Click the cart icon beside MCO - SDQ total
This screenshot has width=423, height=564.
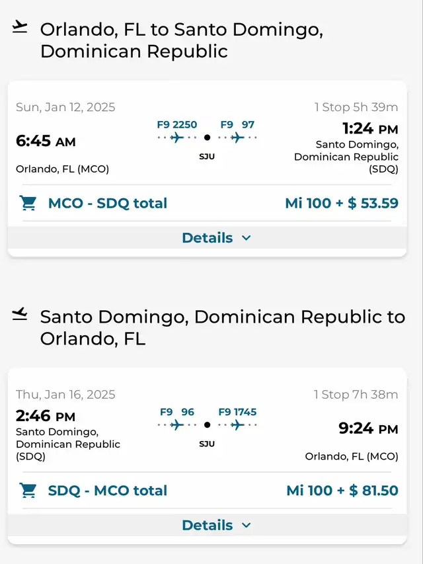(x=28, y=203)
